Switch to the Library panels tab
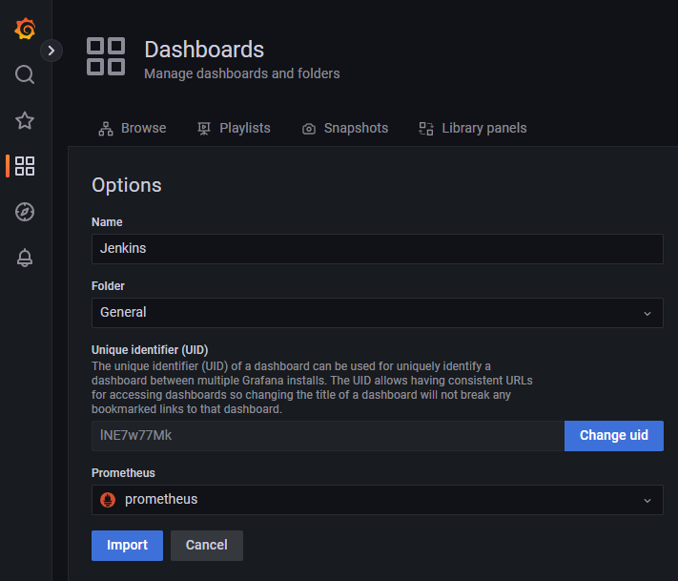 click(x=473, y=128)
